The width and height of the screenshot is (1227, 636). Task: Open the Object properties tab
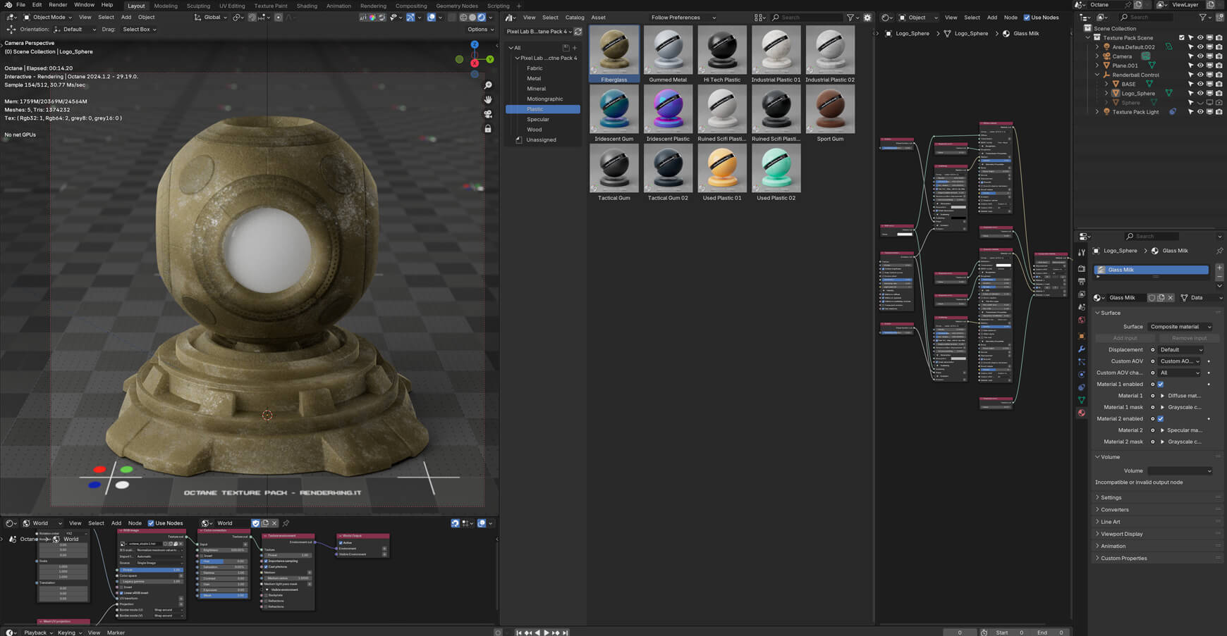point(1082,336)
